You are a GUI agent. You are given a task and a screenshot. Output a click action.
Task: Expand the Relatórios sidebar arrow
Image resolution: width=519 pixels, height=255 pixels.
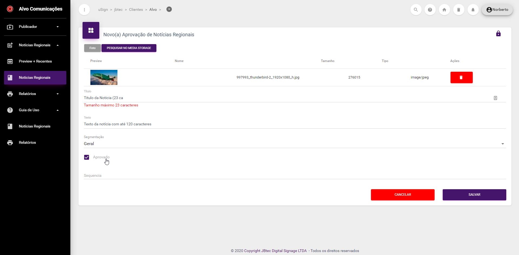click(58, 94)
